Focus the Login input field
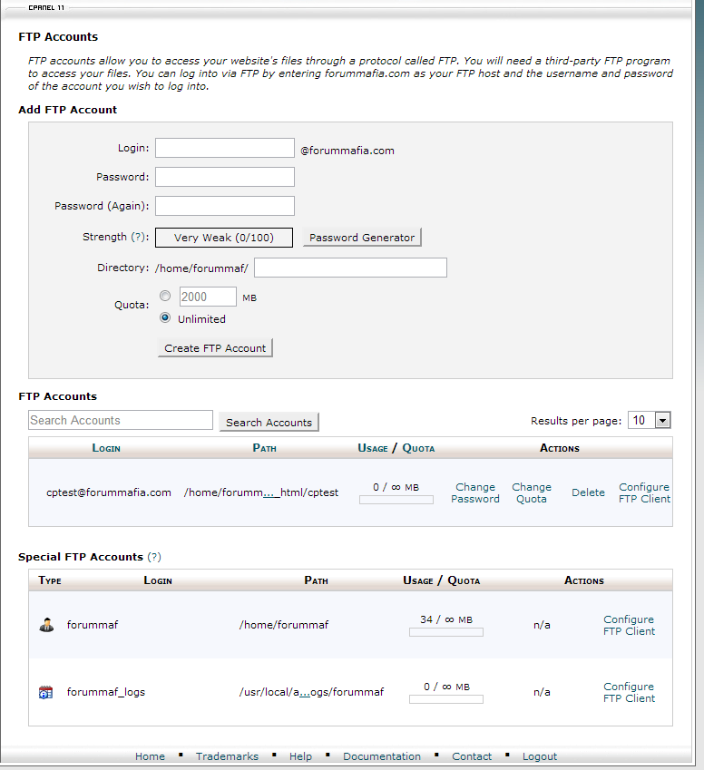 (225, 148)
